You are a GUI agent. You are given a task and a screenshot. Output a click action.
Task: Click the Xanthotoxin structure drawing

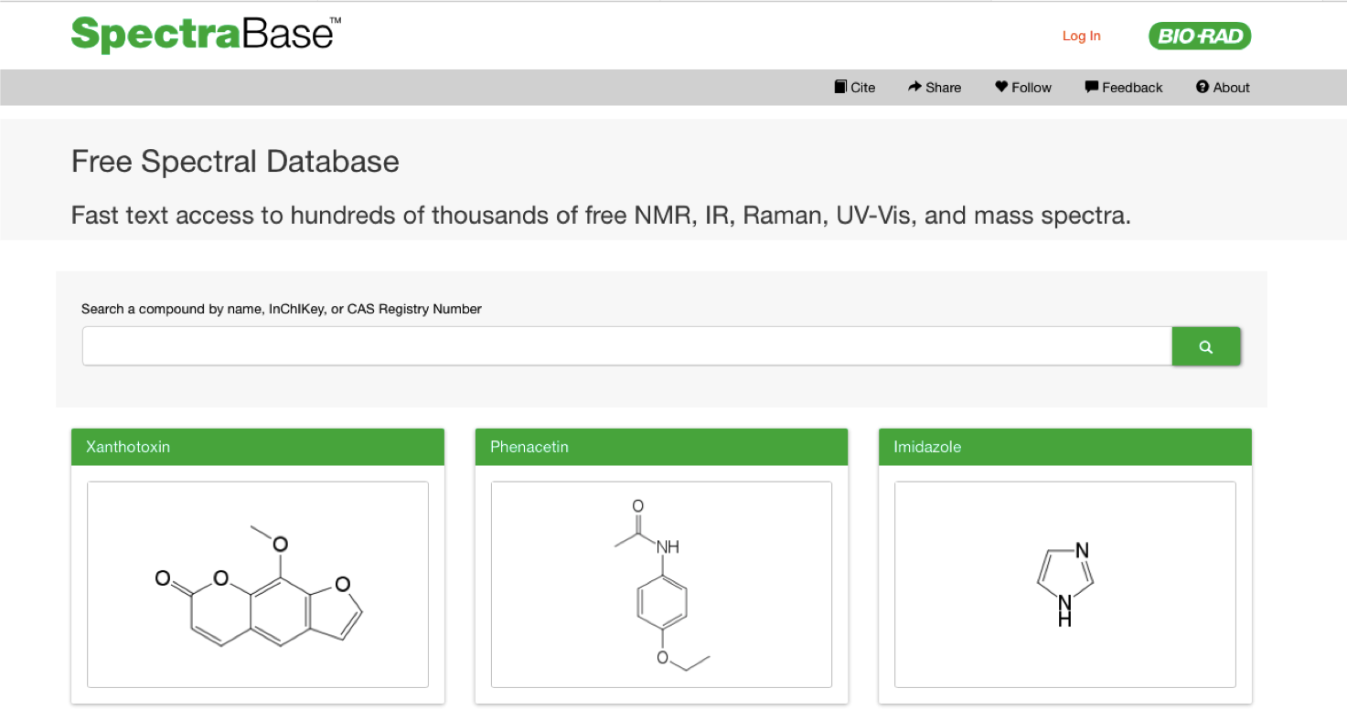[x=257, y=585]
